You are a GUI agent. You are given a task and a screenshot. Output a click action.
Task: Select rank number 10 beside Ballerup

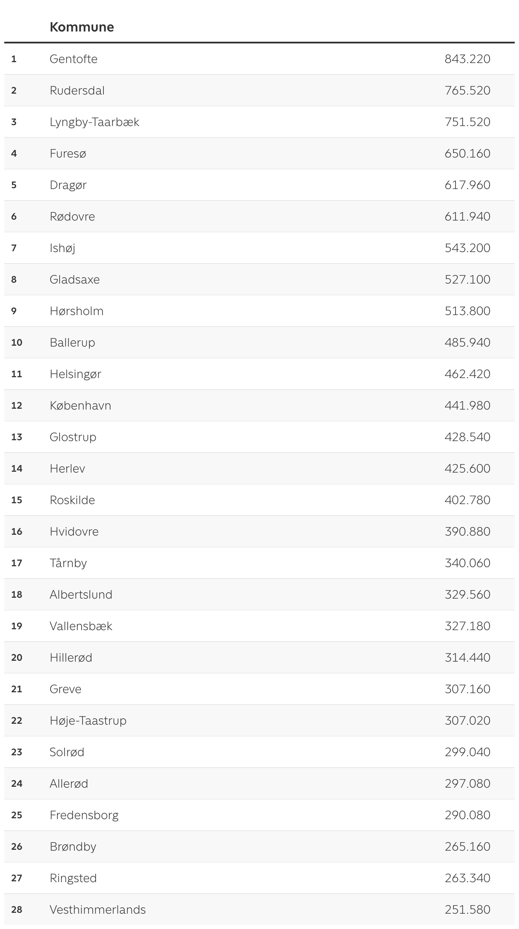click(x=17, y=342)
